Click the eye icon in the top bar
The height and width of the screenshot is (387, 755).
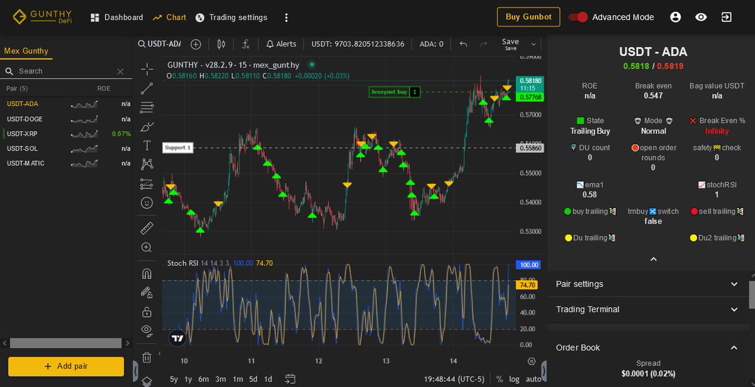pyautogui.click(x=701, y=17)
